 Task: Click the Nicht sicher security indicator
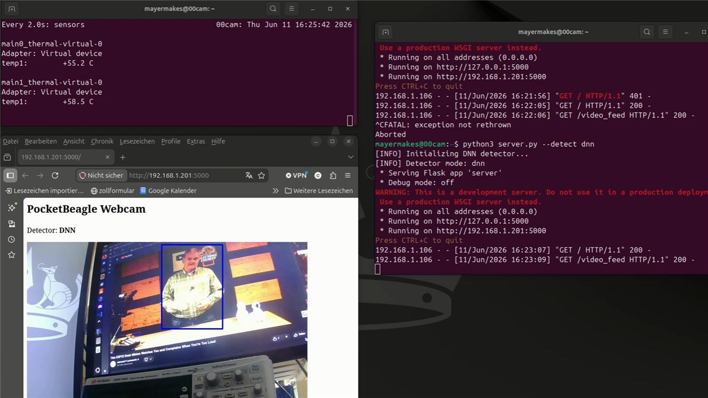[x=101, y=175]
